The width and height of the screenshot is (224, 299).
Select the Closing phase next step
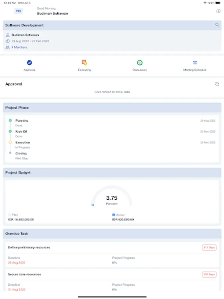pos(21,153)
